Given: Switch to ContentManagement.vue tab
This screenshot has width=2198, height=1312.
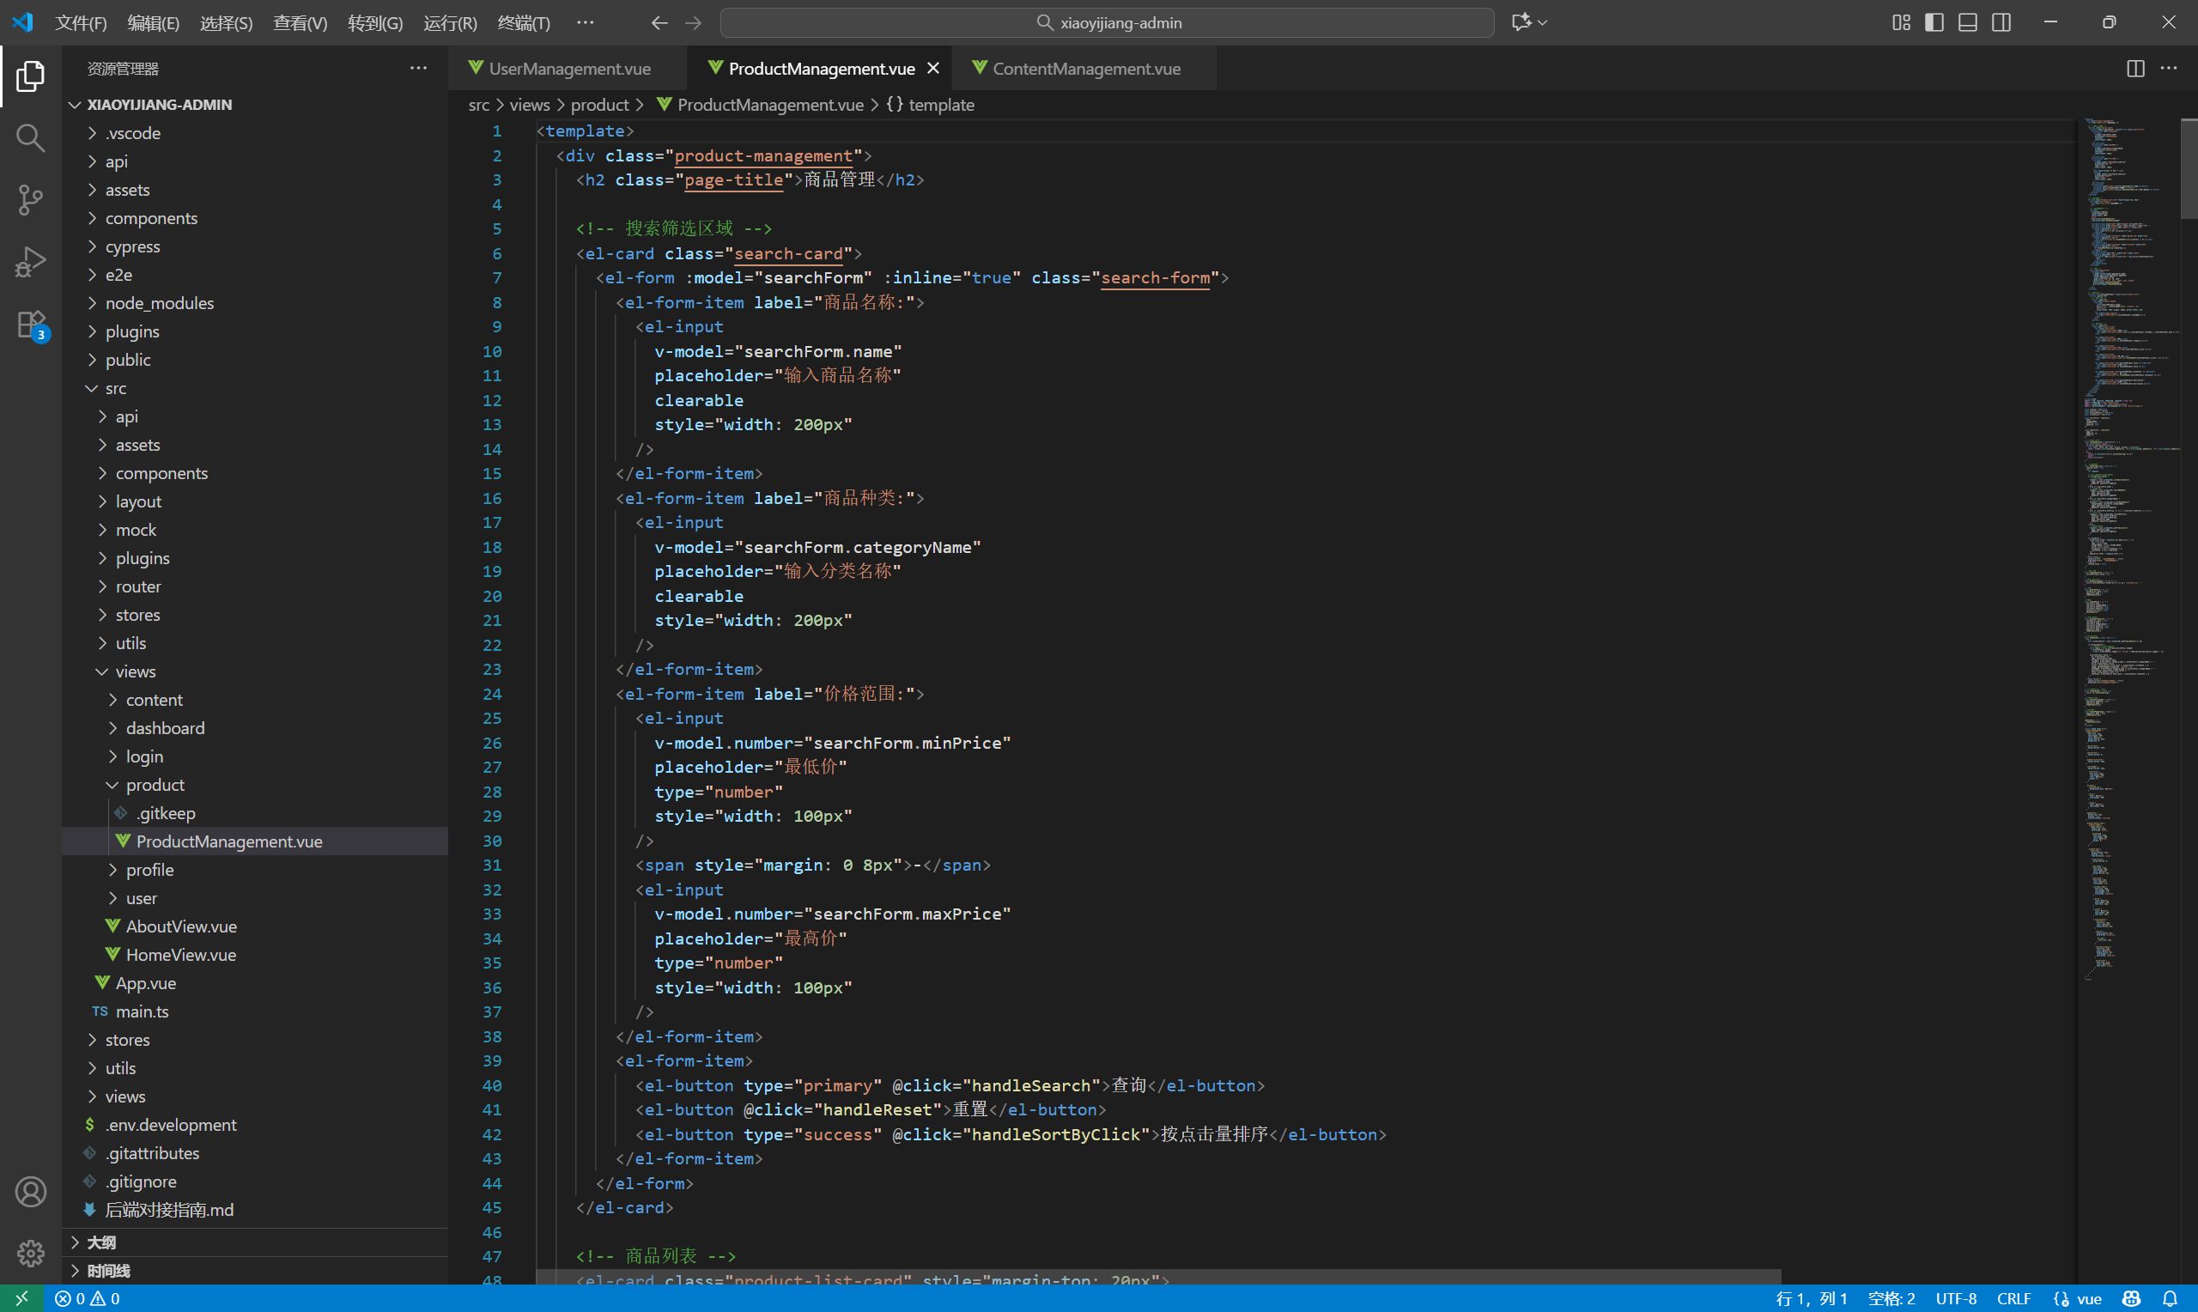Looking at the screenshot, I should (1085, 68).
